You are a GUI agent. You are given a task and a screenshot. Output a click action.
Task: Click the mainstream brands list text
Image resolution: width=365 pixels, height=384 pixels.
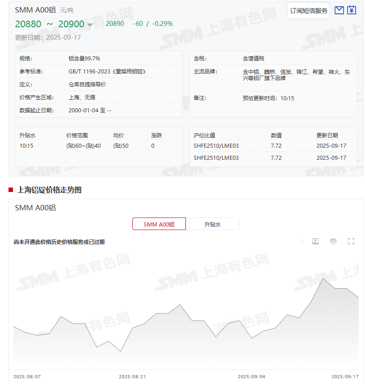[296, 75]
